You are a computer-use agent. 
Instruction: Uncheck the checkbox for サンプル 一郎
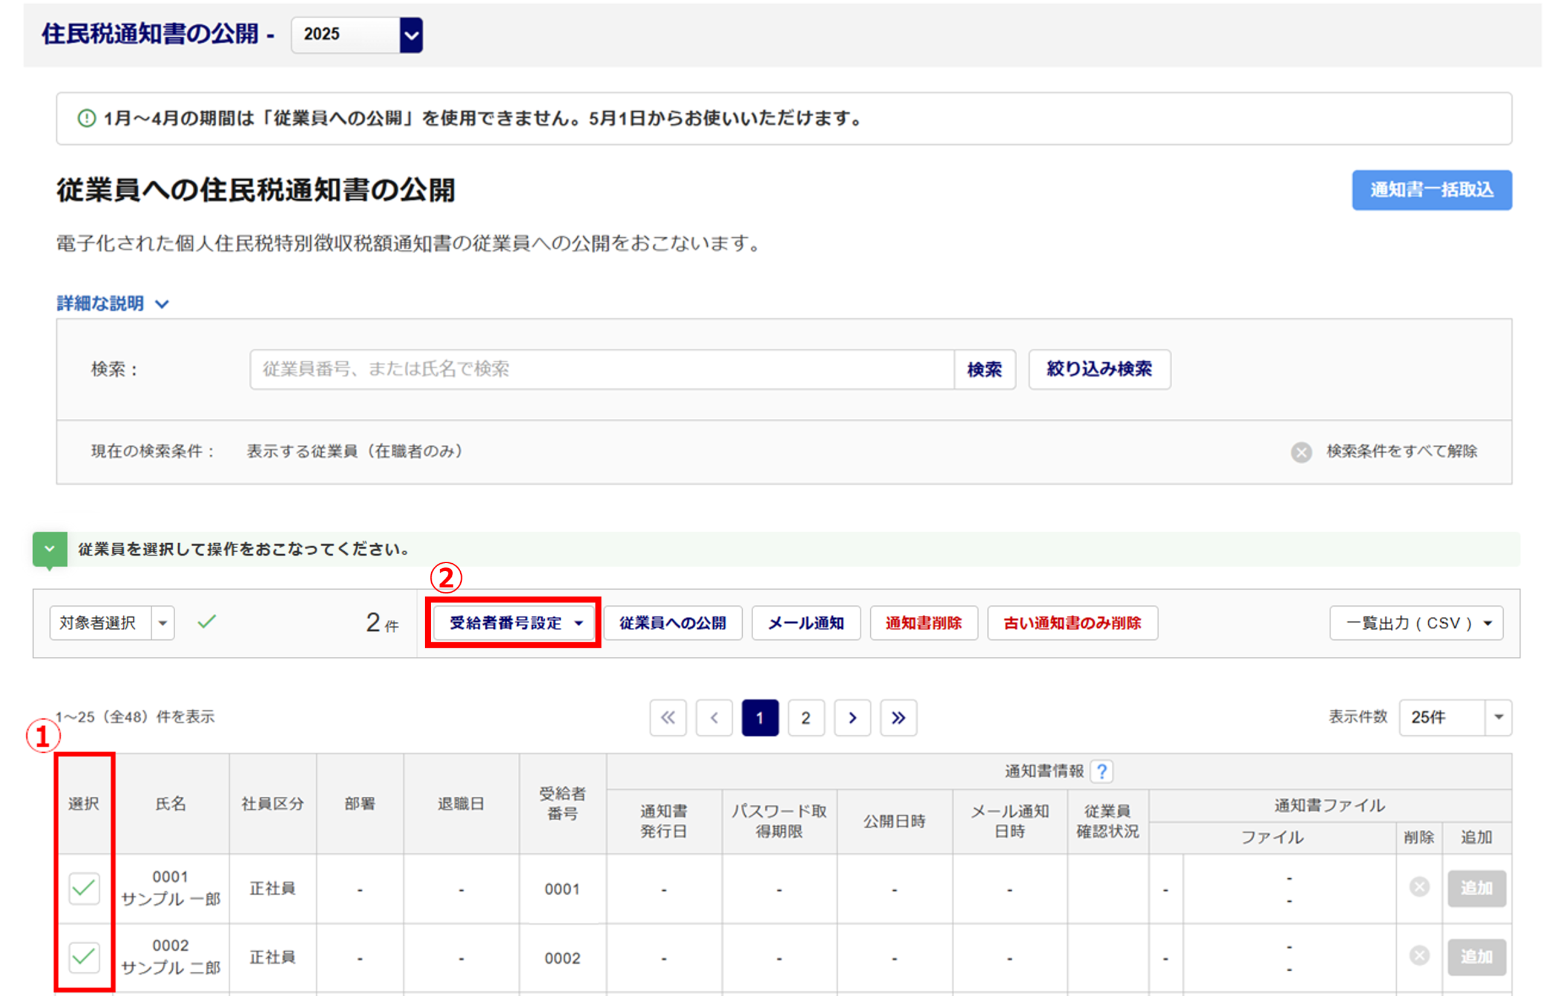click(84, 888)
